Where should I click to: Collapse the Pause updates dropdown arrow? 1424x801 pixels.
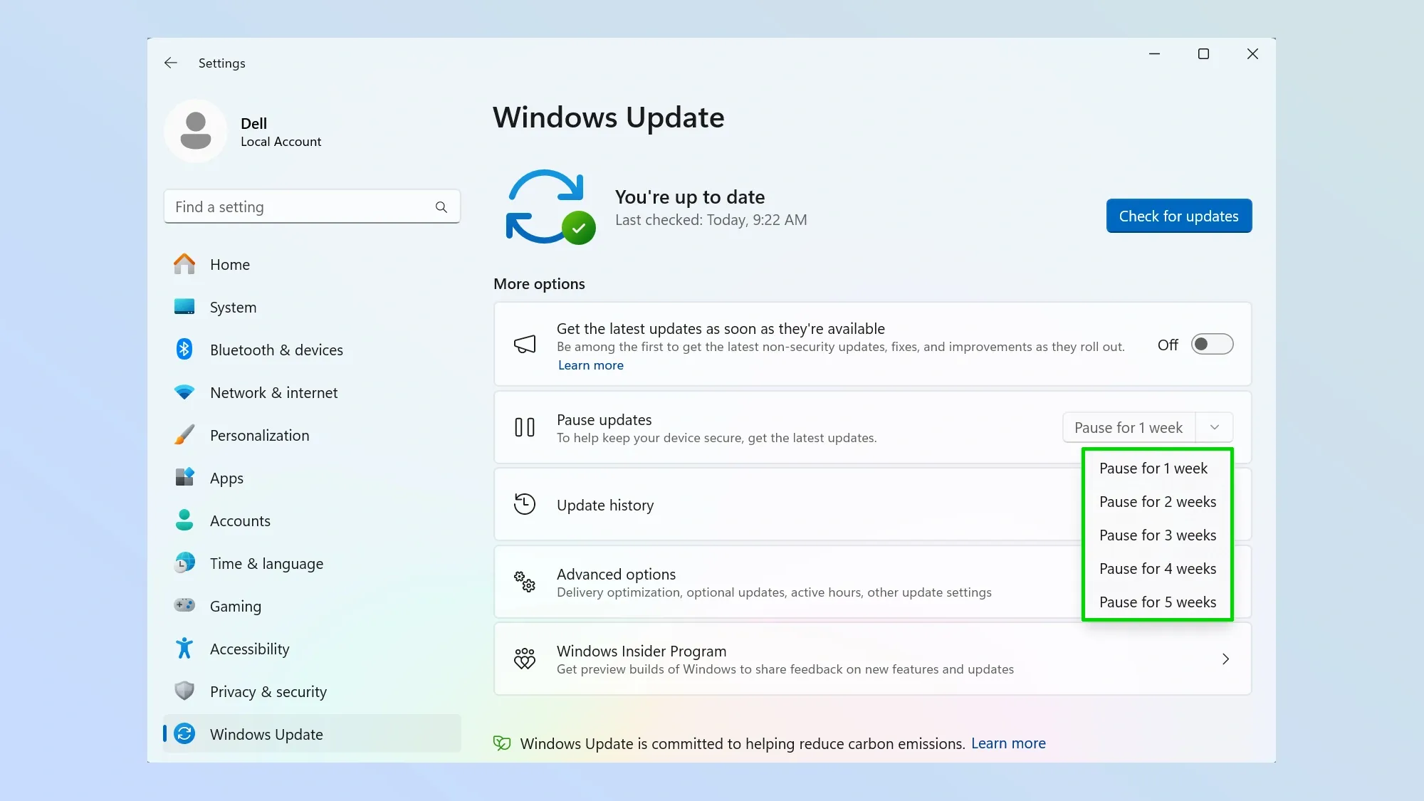1215,427
